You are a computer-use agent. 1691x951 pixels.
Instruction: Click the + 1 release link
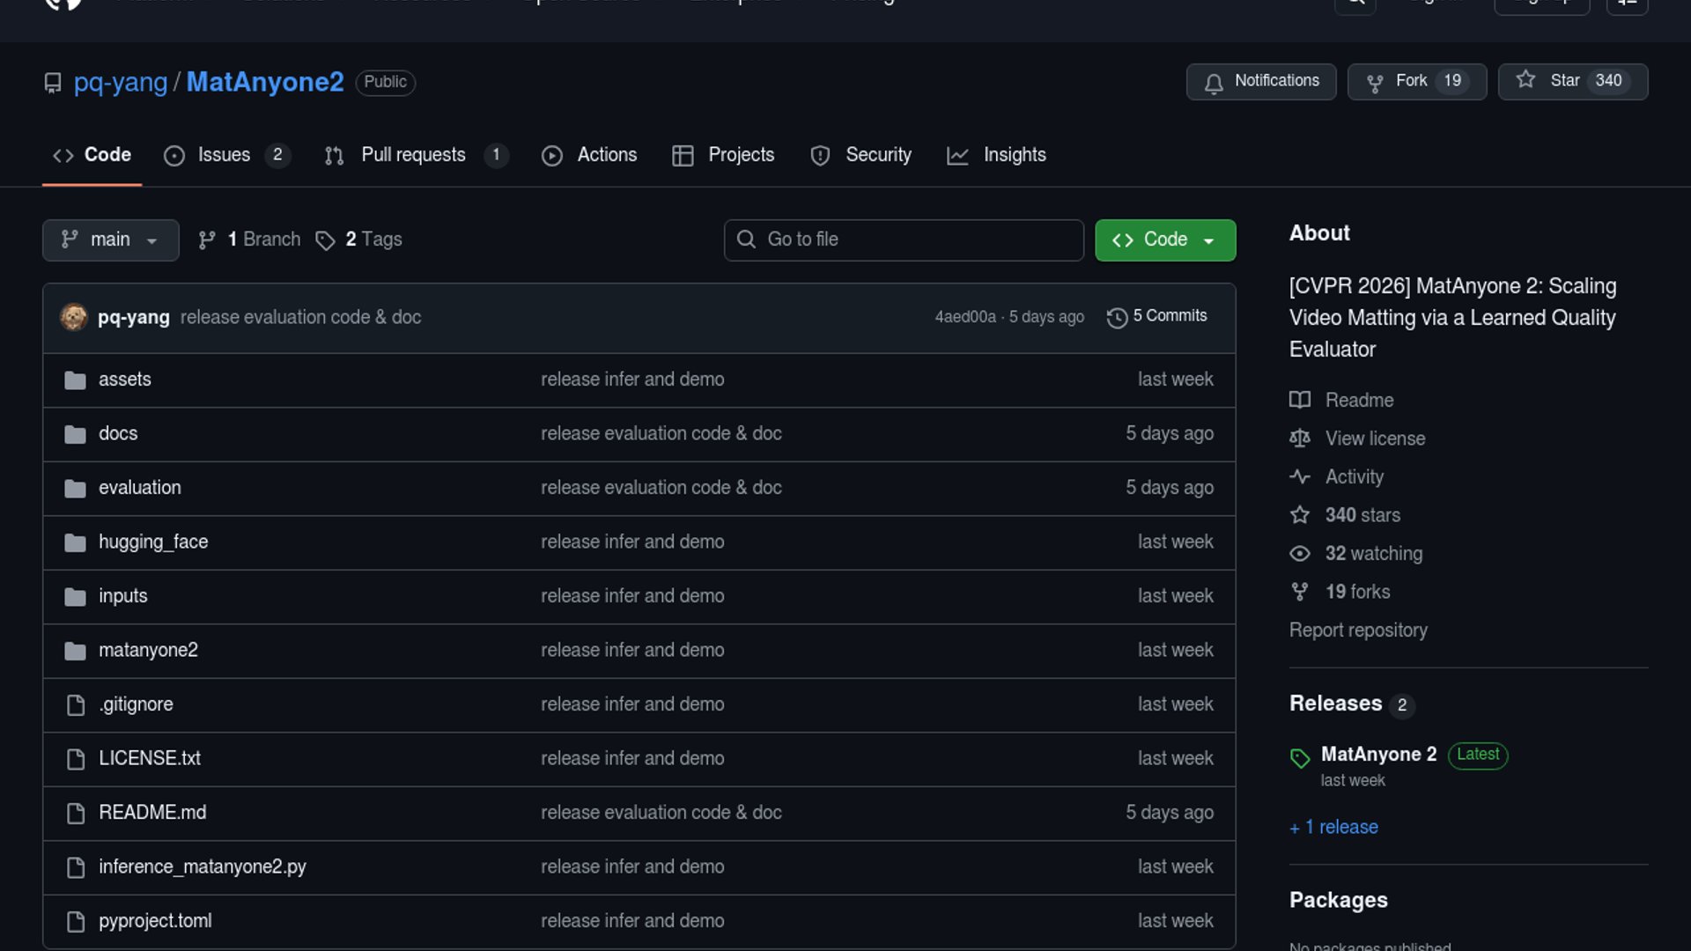coord(1333,828)
